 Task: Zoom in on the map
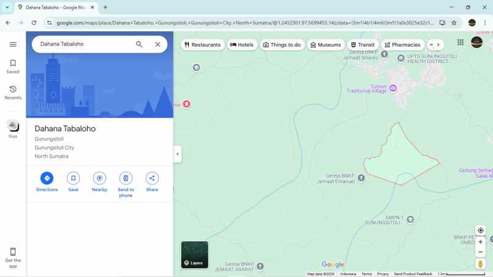pyautogui.click(x=480, y=242)
